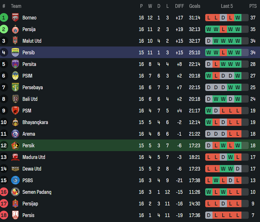Screen dimensions: 260x222
Task: Click the Persija club crest icon
Action: 15,29
